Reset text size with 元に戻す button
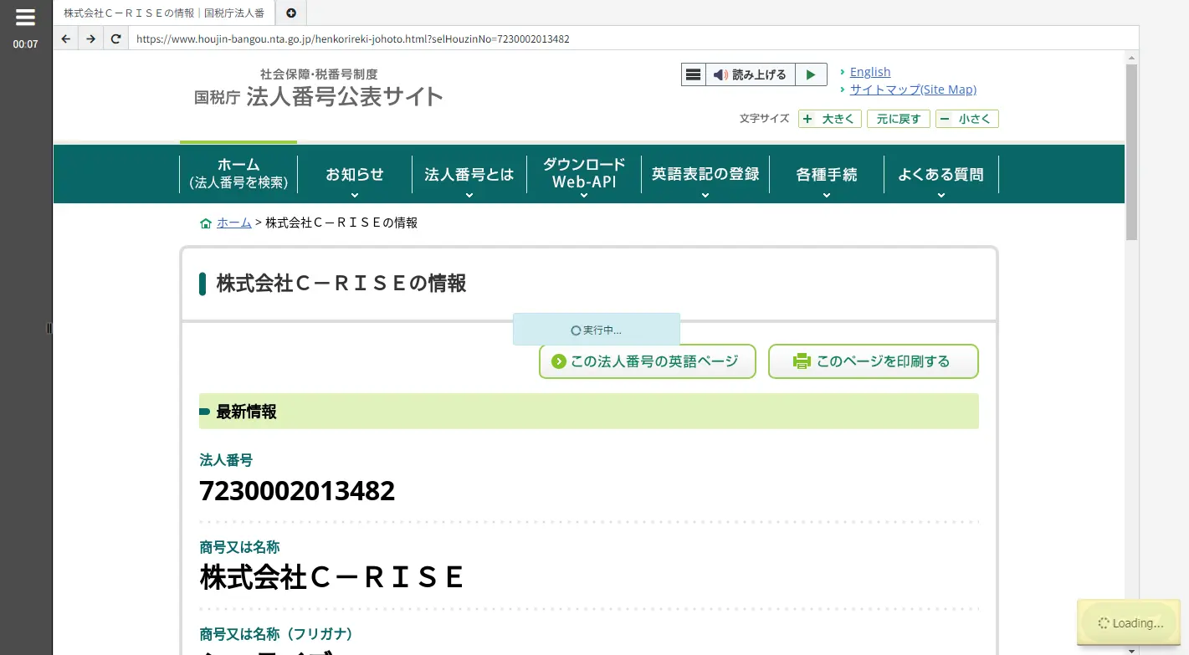This screenshot has width=1189, height=655. click(898, 119)
